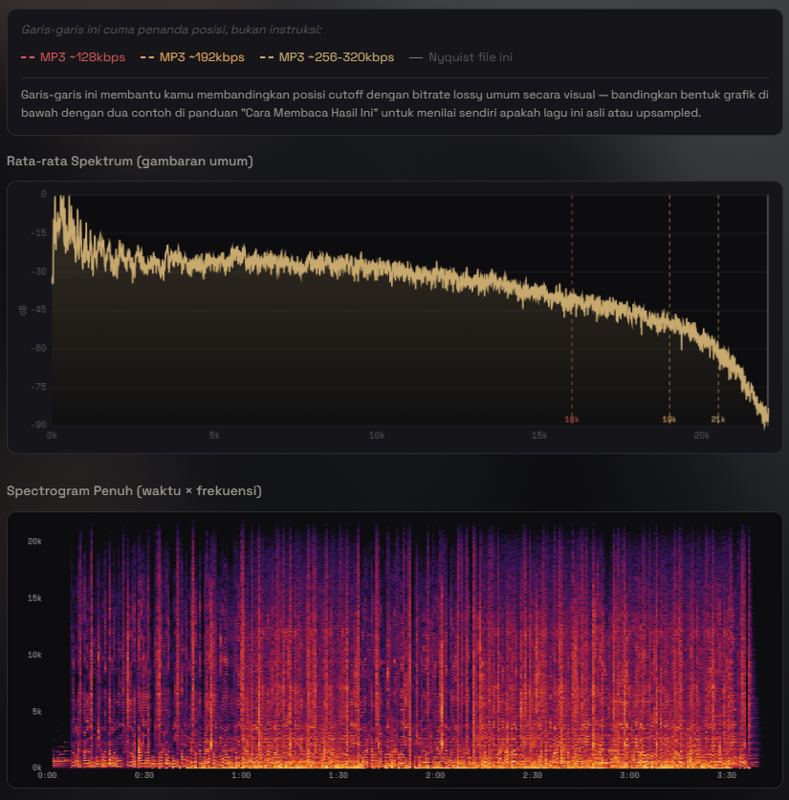Click the -30 dB axis label
The height and width of the screenshot is (800, 789).
tap(39, 271)
